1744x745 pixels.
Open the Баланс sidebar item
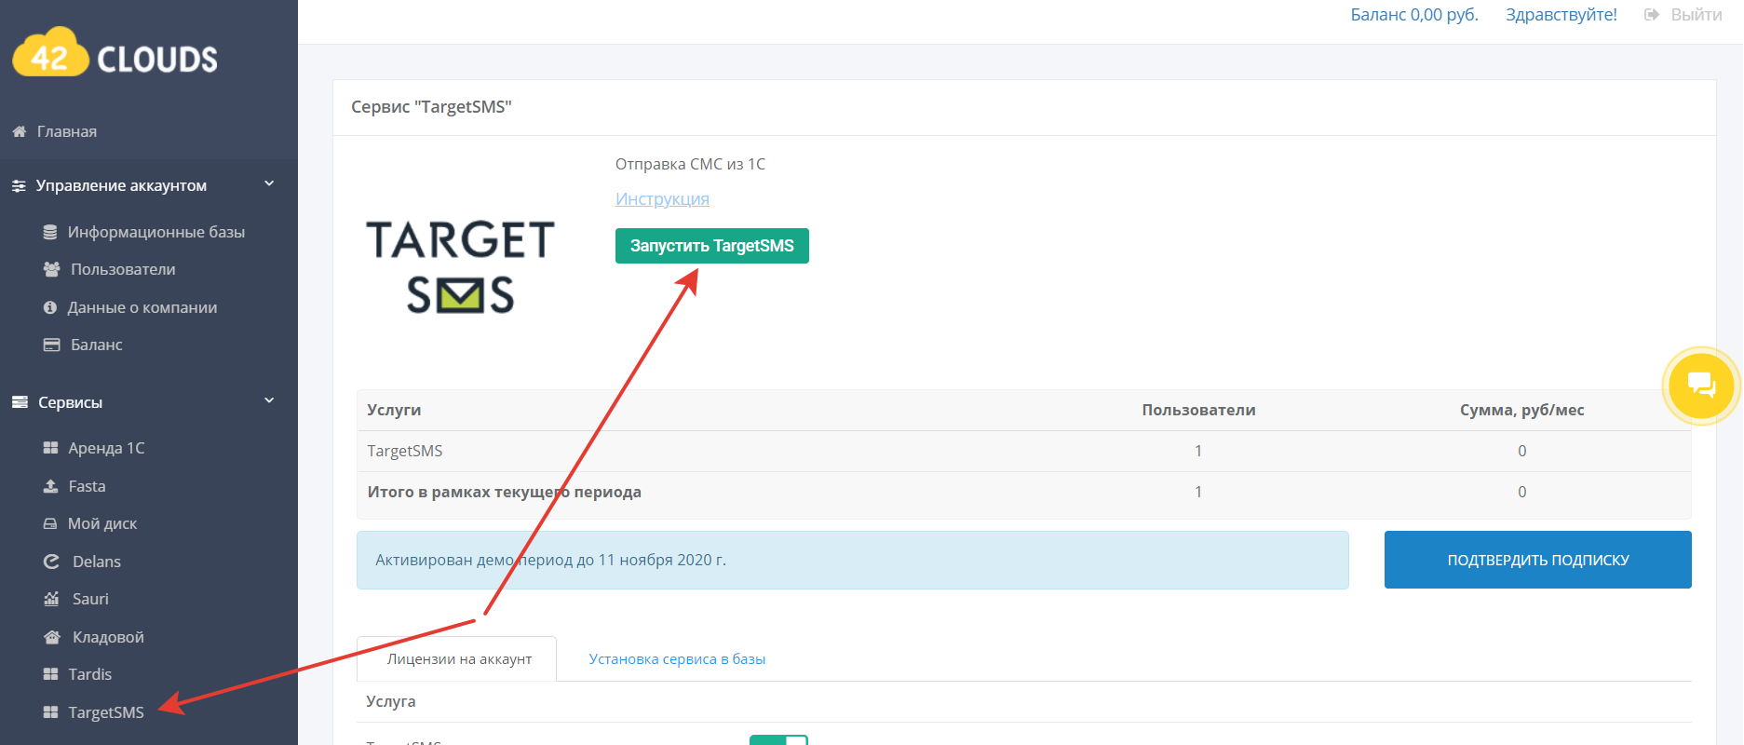[x=97, y=345]
